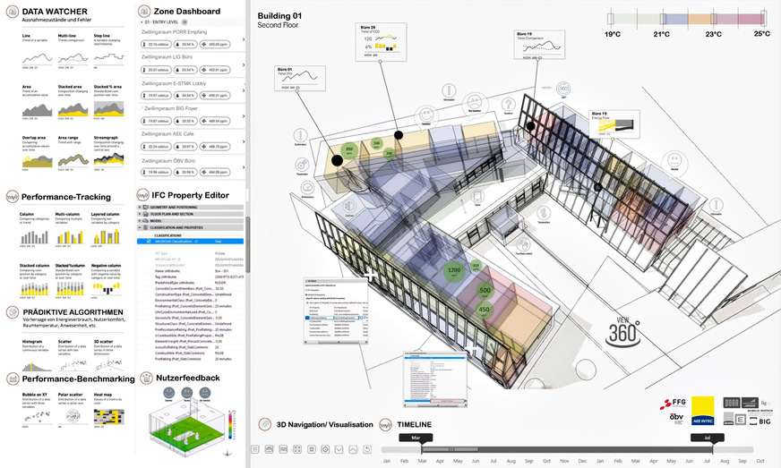The height and width of the screenshot is (468, 781).
Task: Collapse the Classification and Properties section
Action: point(140,228)
